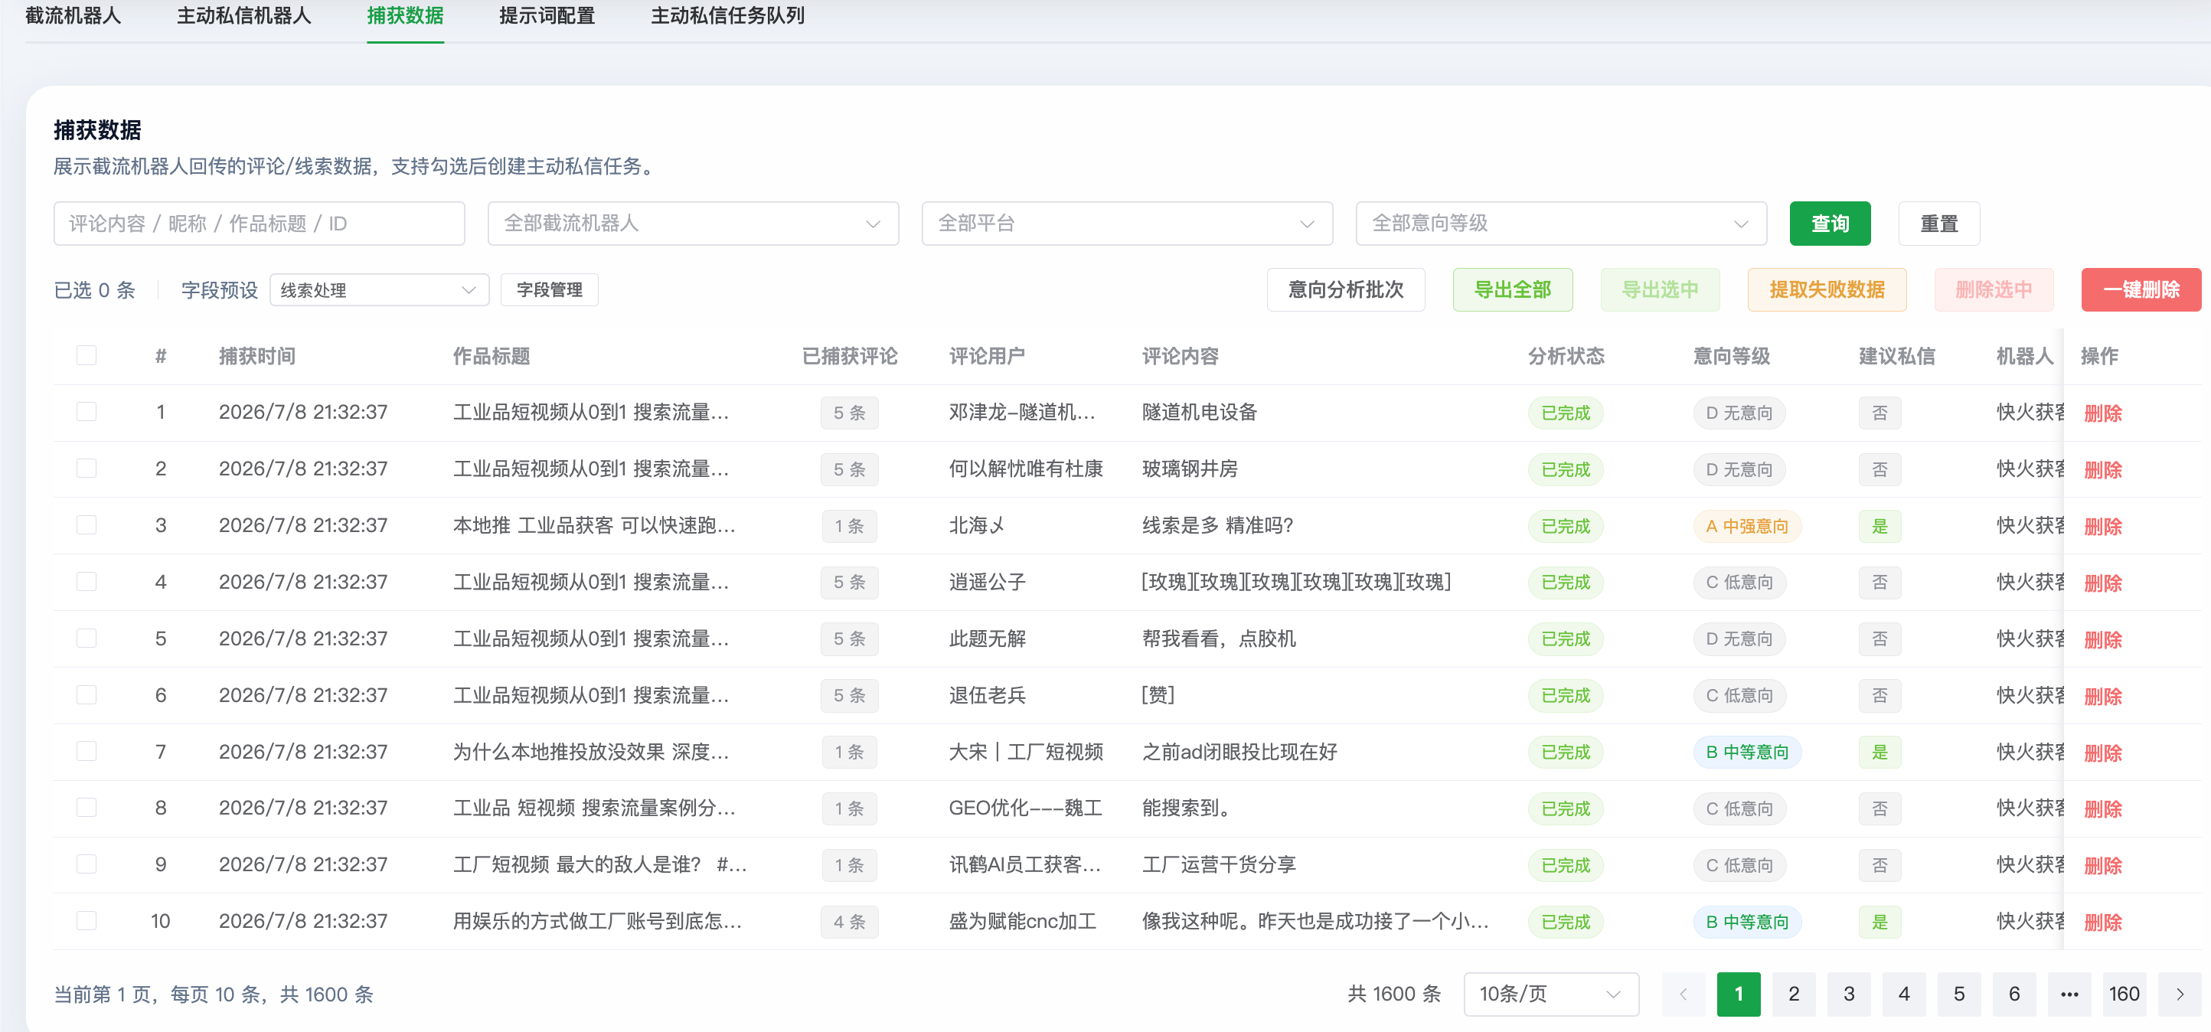
Task: Click current page 1 button
Action: coord(1739,994)
